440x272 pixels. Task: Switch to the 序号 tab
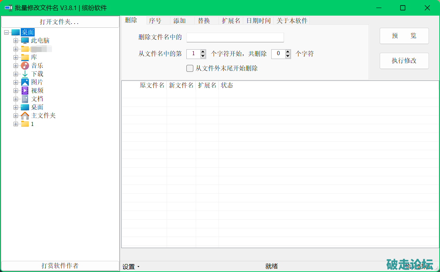pos(155,21)
